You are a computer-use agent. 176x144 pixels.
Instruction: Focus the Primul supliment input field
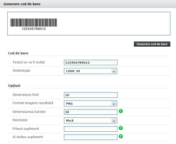[x=91, y=129]
